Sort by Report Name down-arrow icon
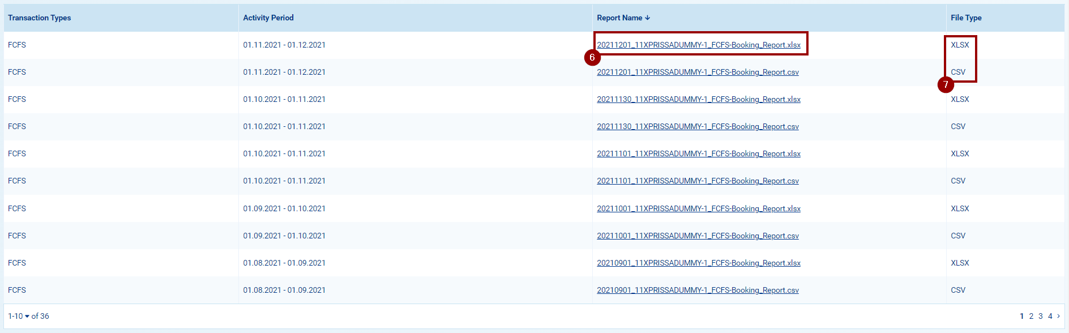 click(647, 18)
